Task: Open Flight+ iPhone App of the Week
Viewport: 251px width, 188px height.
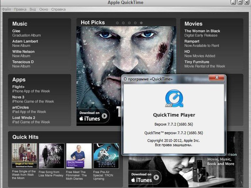Action: tap(31, 89)
